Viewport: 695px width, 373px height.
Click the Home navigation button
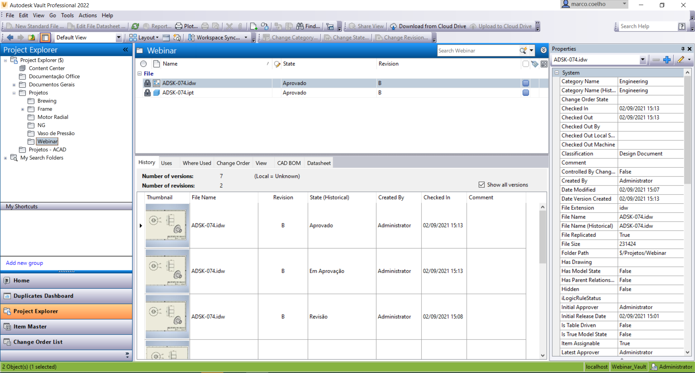pos(66,280)
